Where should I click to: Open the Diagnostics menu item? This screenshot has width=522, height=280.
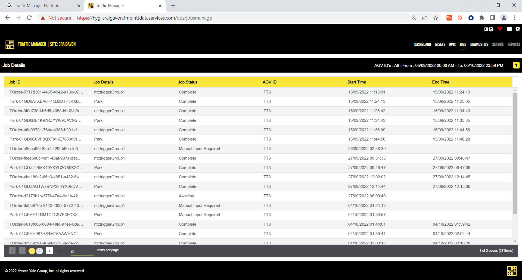(x=479, y=44)
